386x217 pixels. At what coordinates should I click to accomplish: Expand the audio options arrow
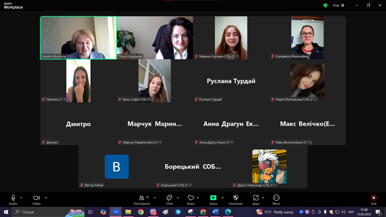tap(21, 198)
